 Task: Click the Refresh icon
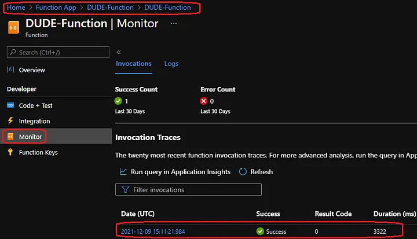pos(243,172)
